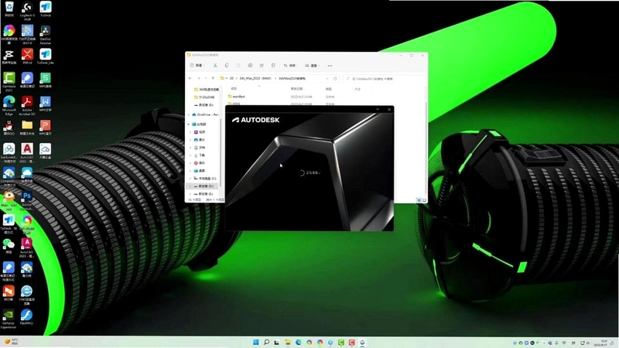The width and height of the screenshot is (619, 348).
Task: Click the taskbar Search magnifier icon
Action: 266,342
